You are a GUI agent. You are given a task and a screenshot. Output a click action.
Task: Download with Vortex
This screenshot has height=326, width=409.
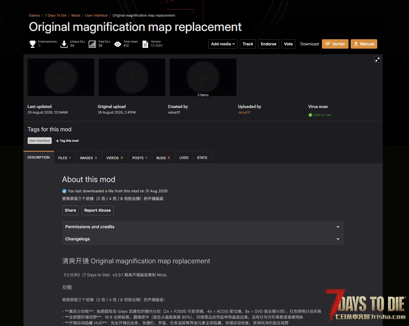pyautogui.click(x=335, y=44)
